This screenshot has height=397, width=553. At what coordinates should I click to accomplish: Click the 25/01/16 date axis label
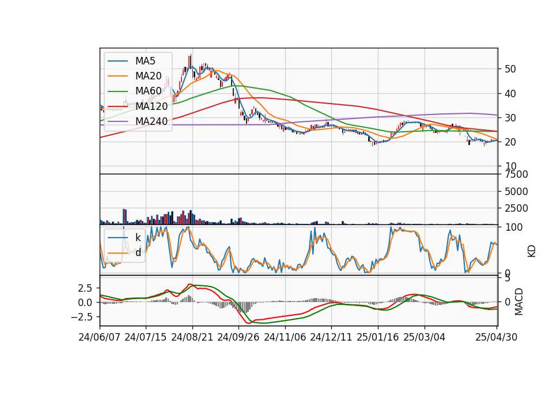[x=377, y=337]
